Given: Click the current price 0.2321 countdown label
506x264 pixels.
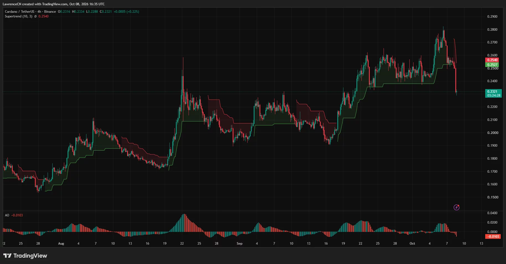Looking at the screenshot, I should (494, 93).
